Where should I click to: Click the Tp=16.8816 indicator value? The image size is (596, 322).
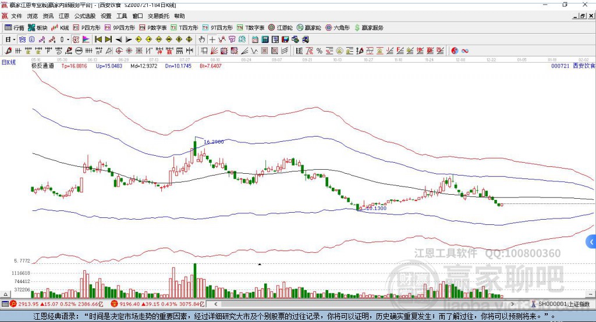74,66
